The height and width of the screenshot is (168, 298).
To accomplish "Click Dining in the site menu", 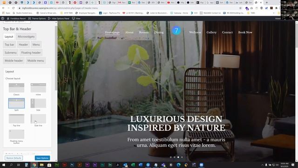I will coord(159,32).
